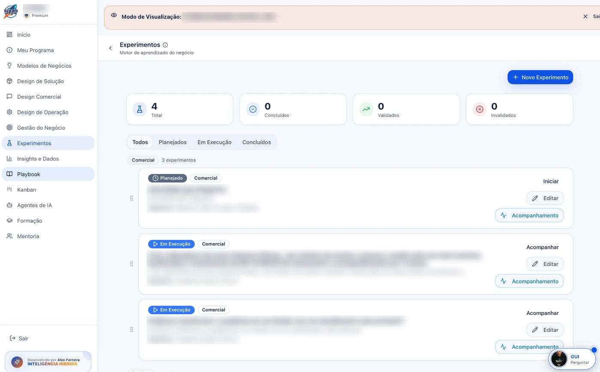Edit the first Em Execução experiment

[x=545, y=264]
